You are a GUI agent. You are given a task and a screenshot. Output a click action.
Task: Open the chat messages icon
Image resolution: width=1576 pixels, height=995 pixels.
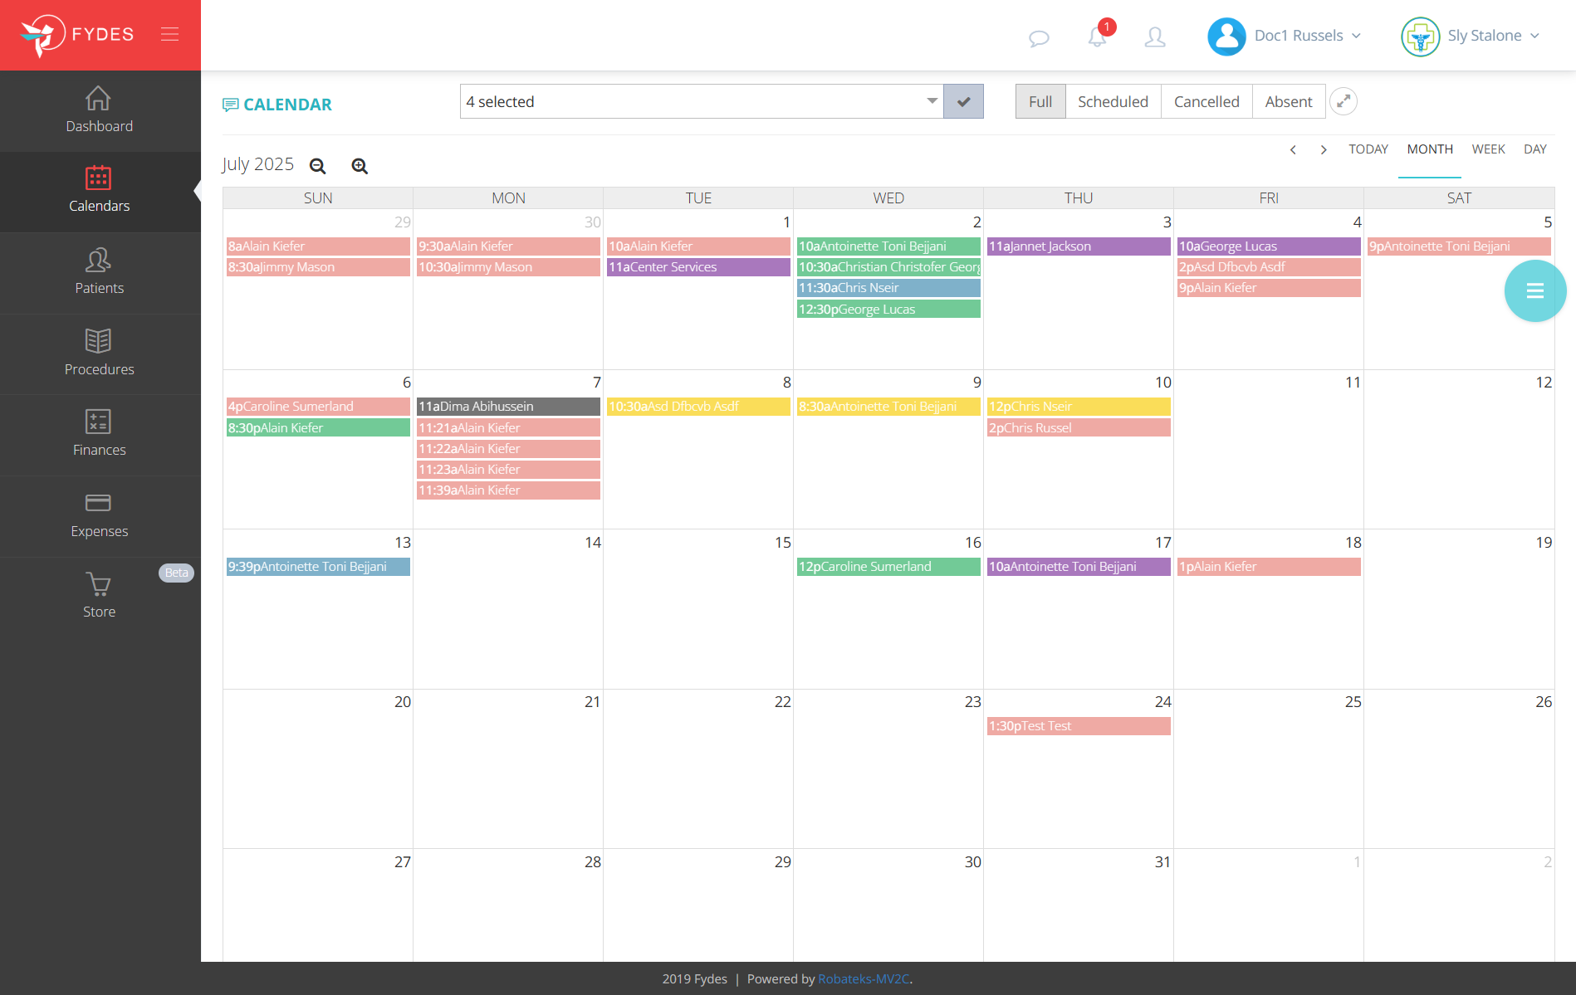(x=1039, y=37)
